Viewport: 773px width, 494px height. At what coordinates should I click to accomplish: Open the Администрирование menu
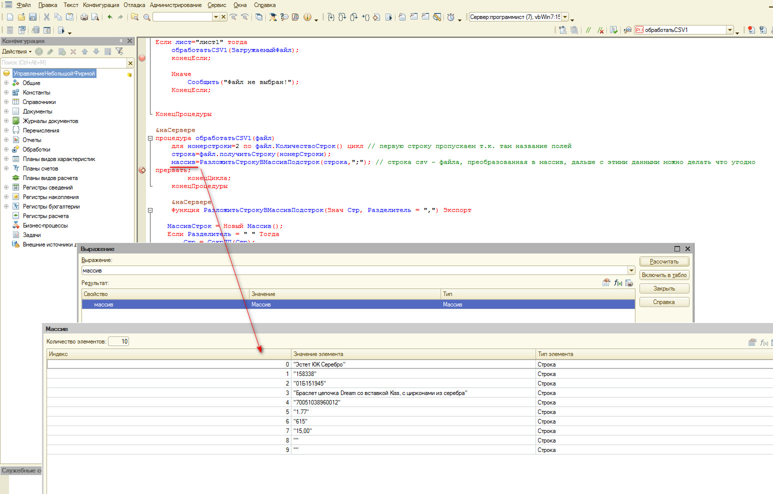point(175,5)
